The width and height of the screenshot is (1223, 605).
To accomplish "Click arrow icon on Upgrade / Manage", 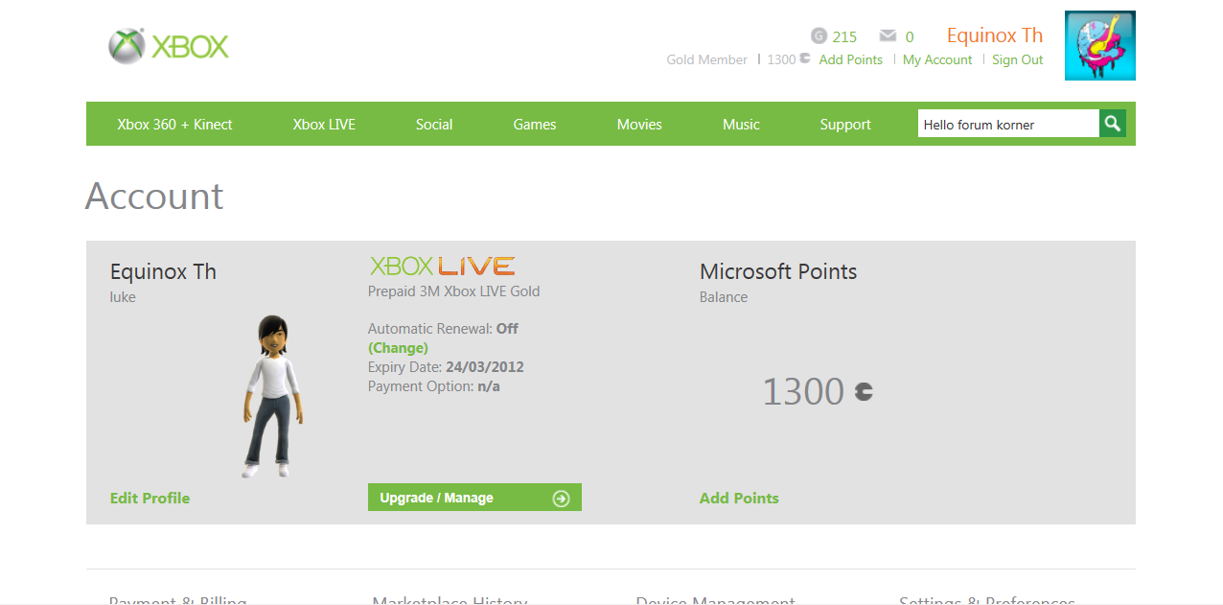I will coord(562,499).
